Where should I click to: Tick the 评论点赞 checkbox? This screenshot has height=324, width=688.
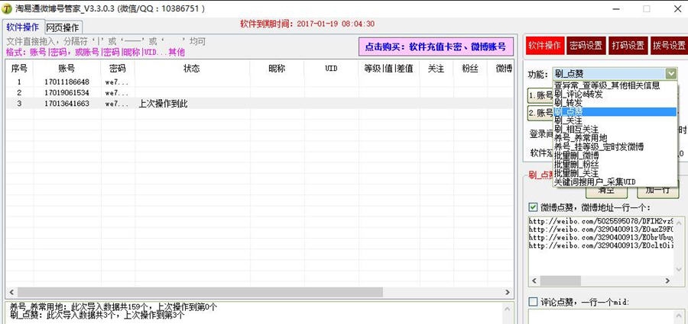tap(533, 301)
